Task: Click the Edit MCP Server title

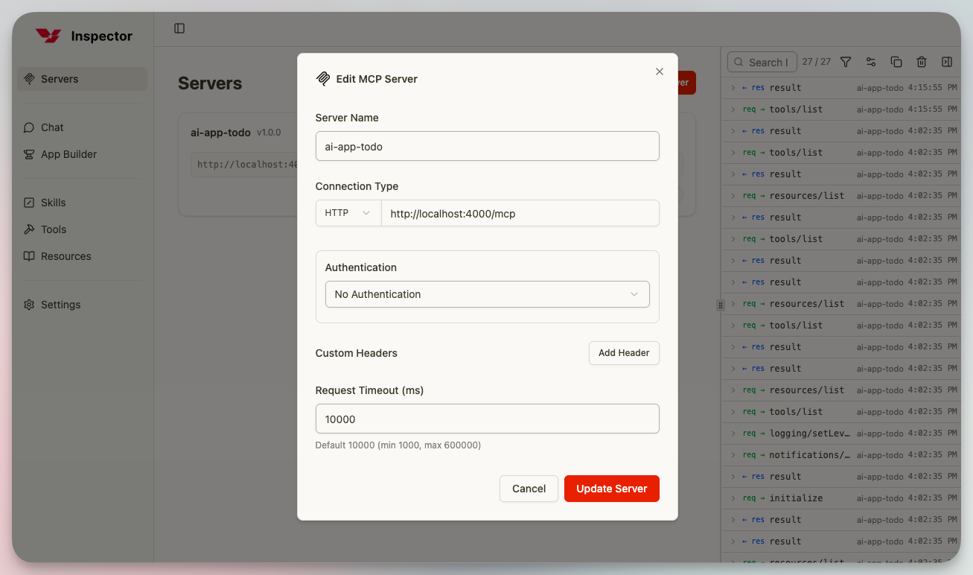Action: tap(377, 79)
